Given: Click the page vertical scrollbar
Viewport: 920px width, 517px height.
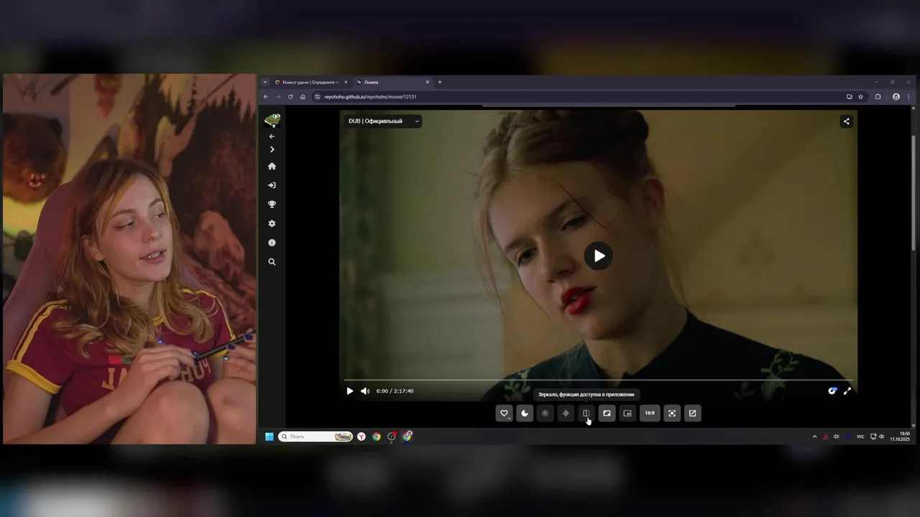Looking at the screenshot, I should pyautogui.click(x=914, y=194).
